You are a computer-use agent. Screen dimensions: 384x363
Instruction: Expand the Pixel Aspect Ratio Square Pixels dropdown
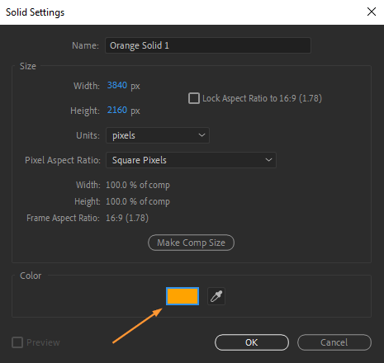point(191,160)
